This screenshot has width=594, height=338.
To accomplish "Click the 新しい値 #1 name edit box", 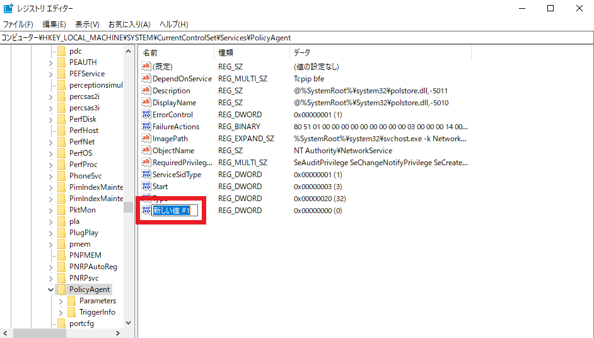I will [x=175, y=210].
